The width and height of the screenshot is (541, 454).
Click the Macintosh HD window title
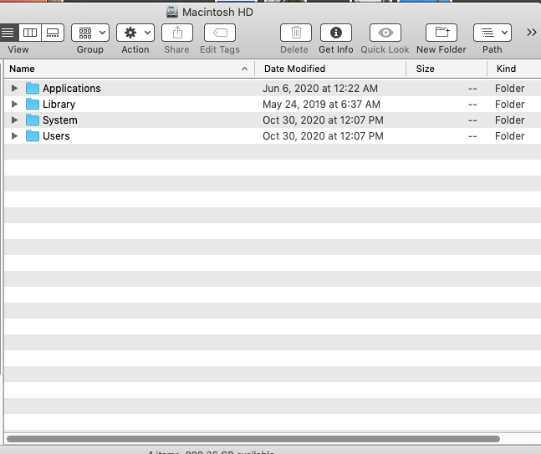pyautogui.click(x=217, y=13)
